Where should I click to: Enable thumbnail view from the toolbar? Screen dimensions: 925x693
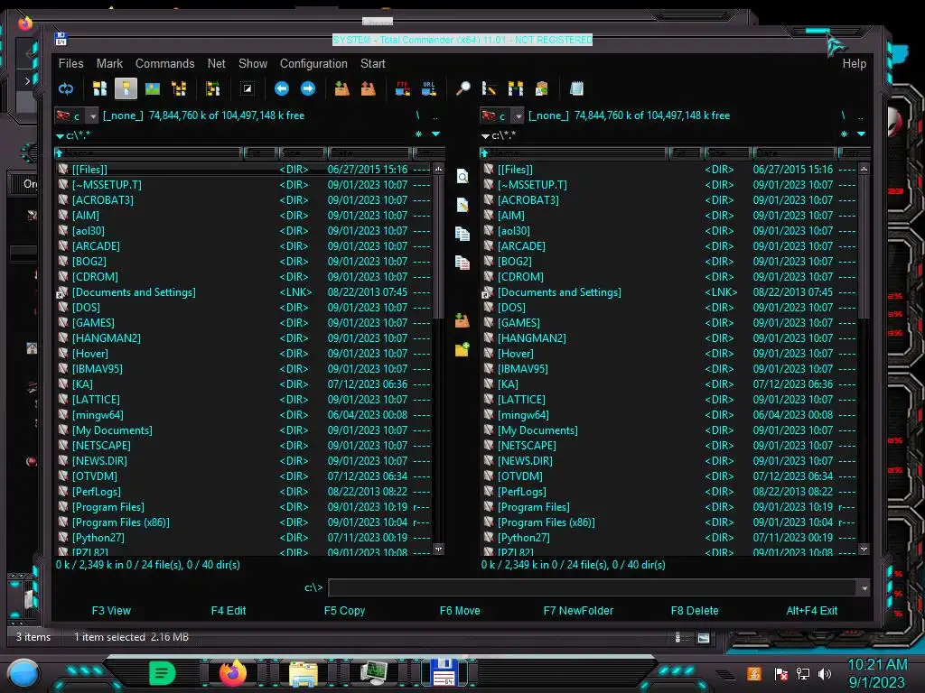pyautogui.click(x=152, y=89)
